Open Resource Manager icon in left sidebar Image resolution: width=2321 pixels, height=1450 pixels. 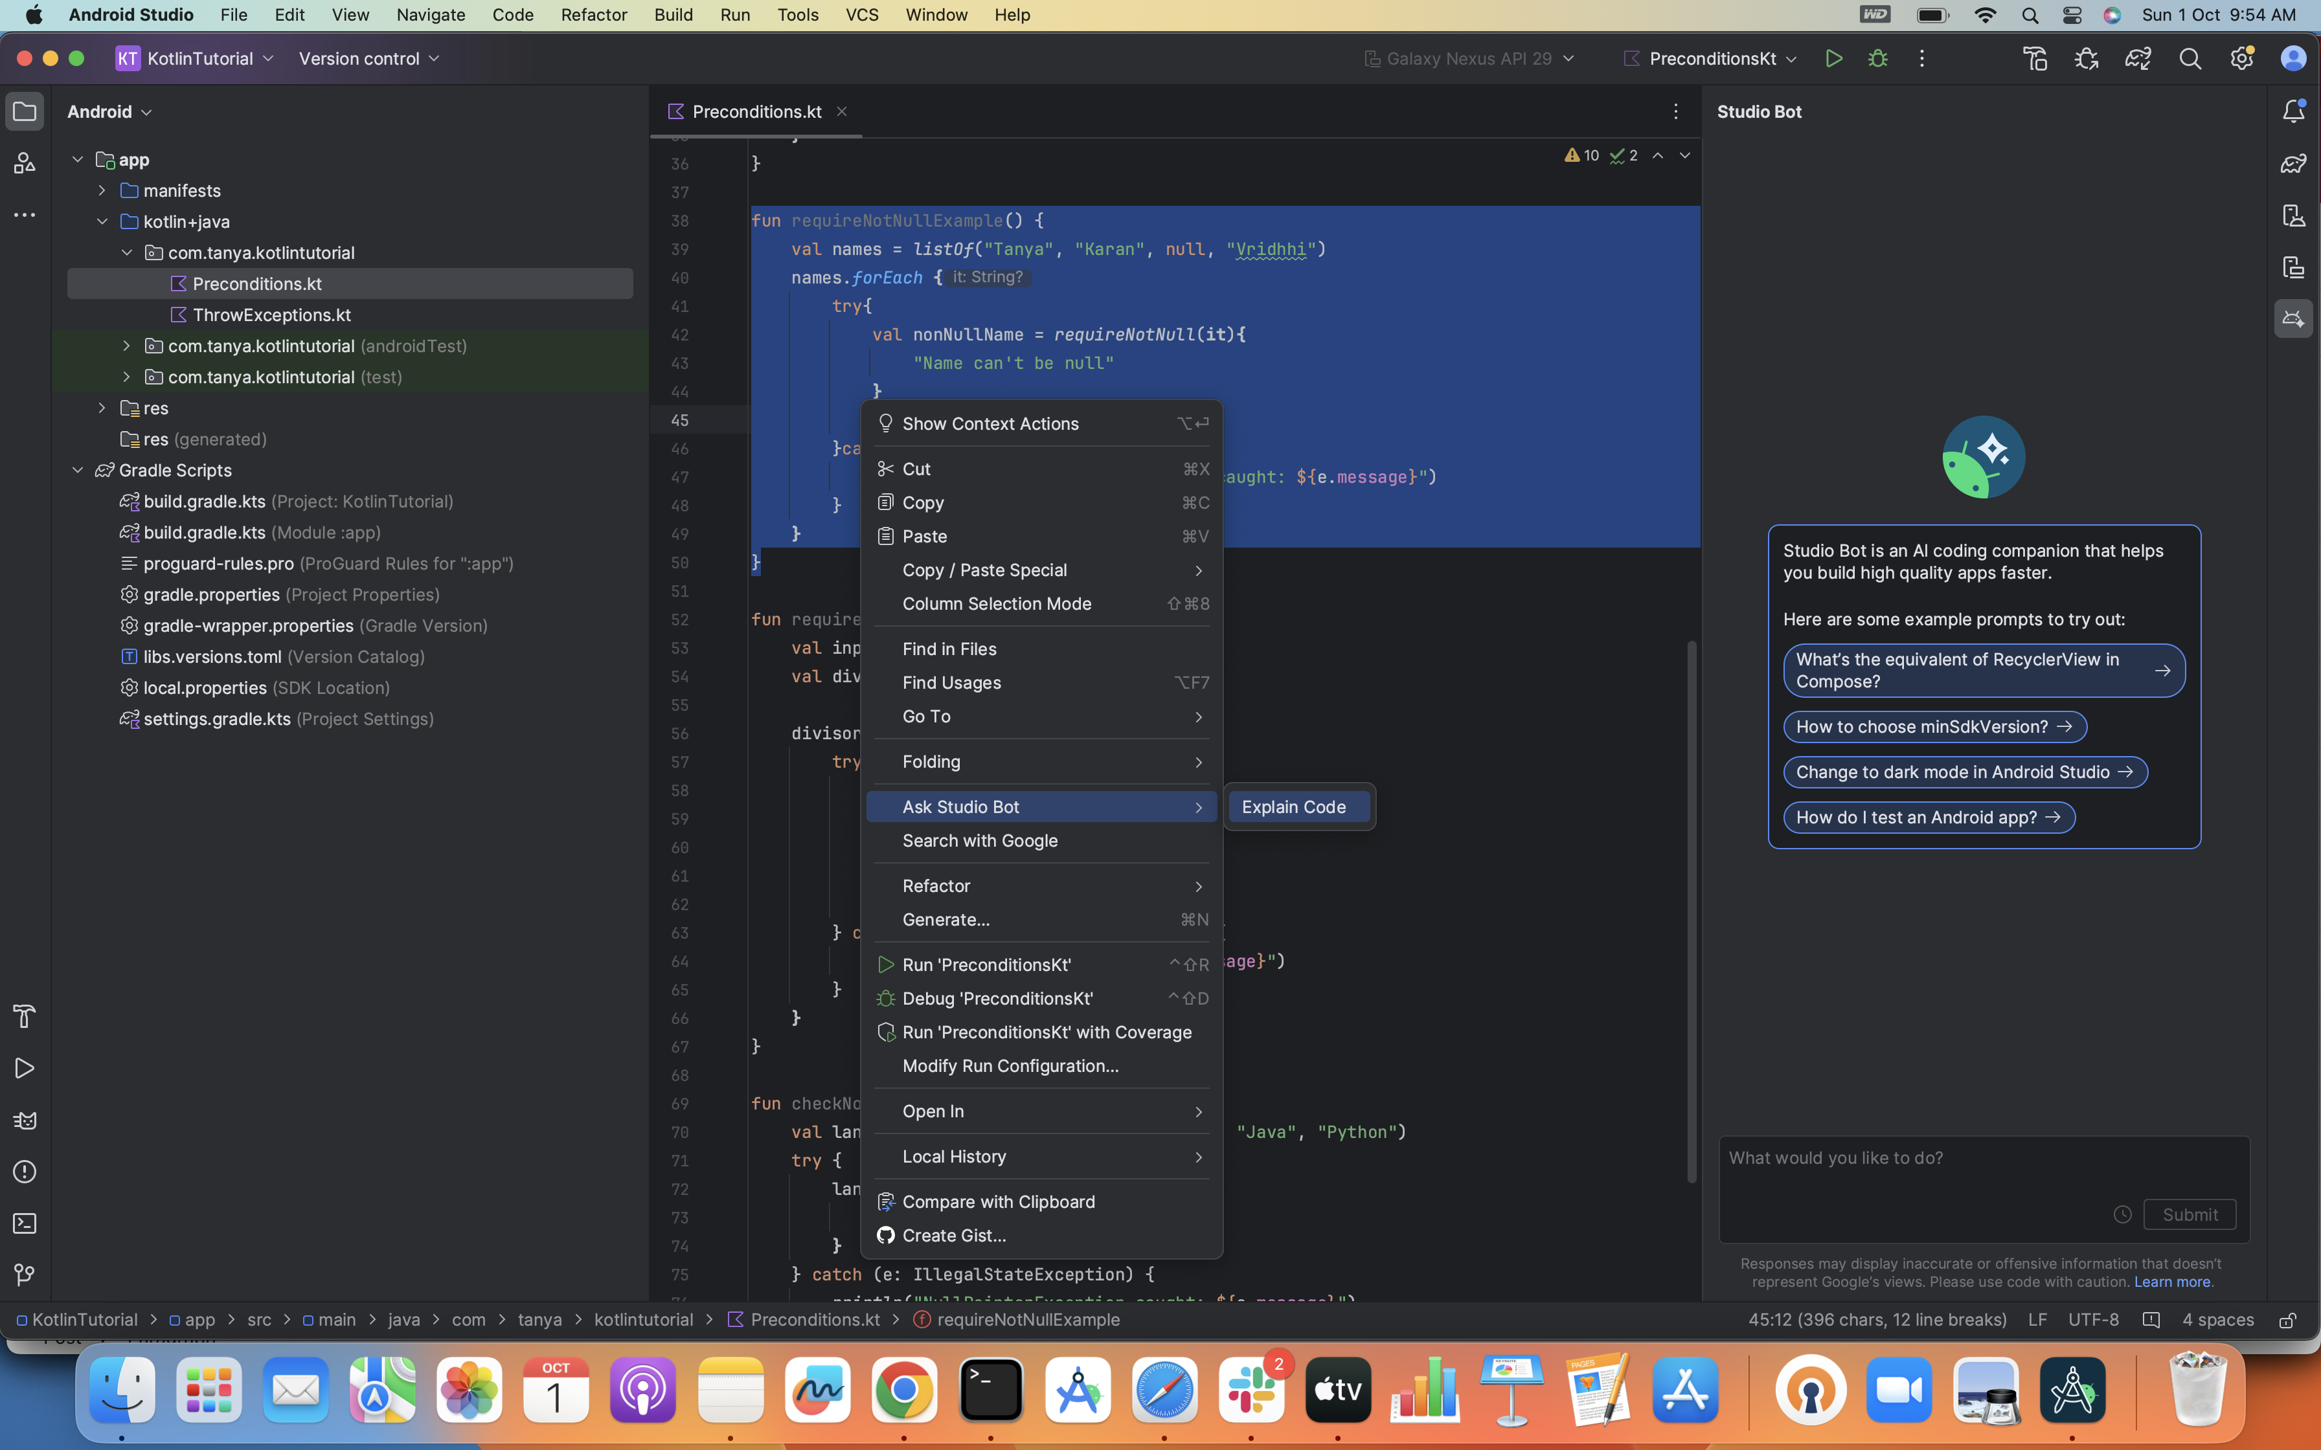pos(25,163)
